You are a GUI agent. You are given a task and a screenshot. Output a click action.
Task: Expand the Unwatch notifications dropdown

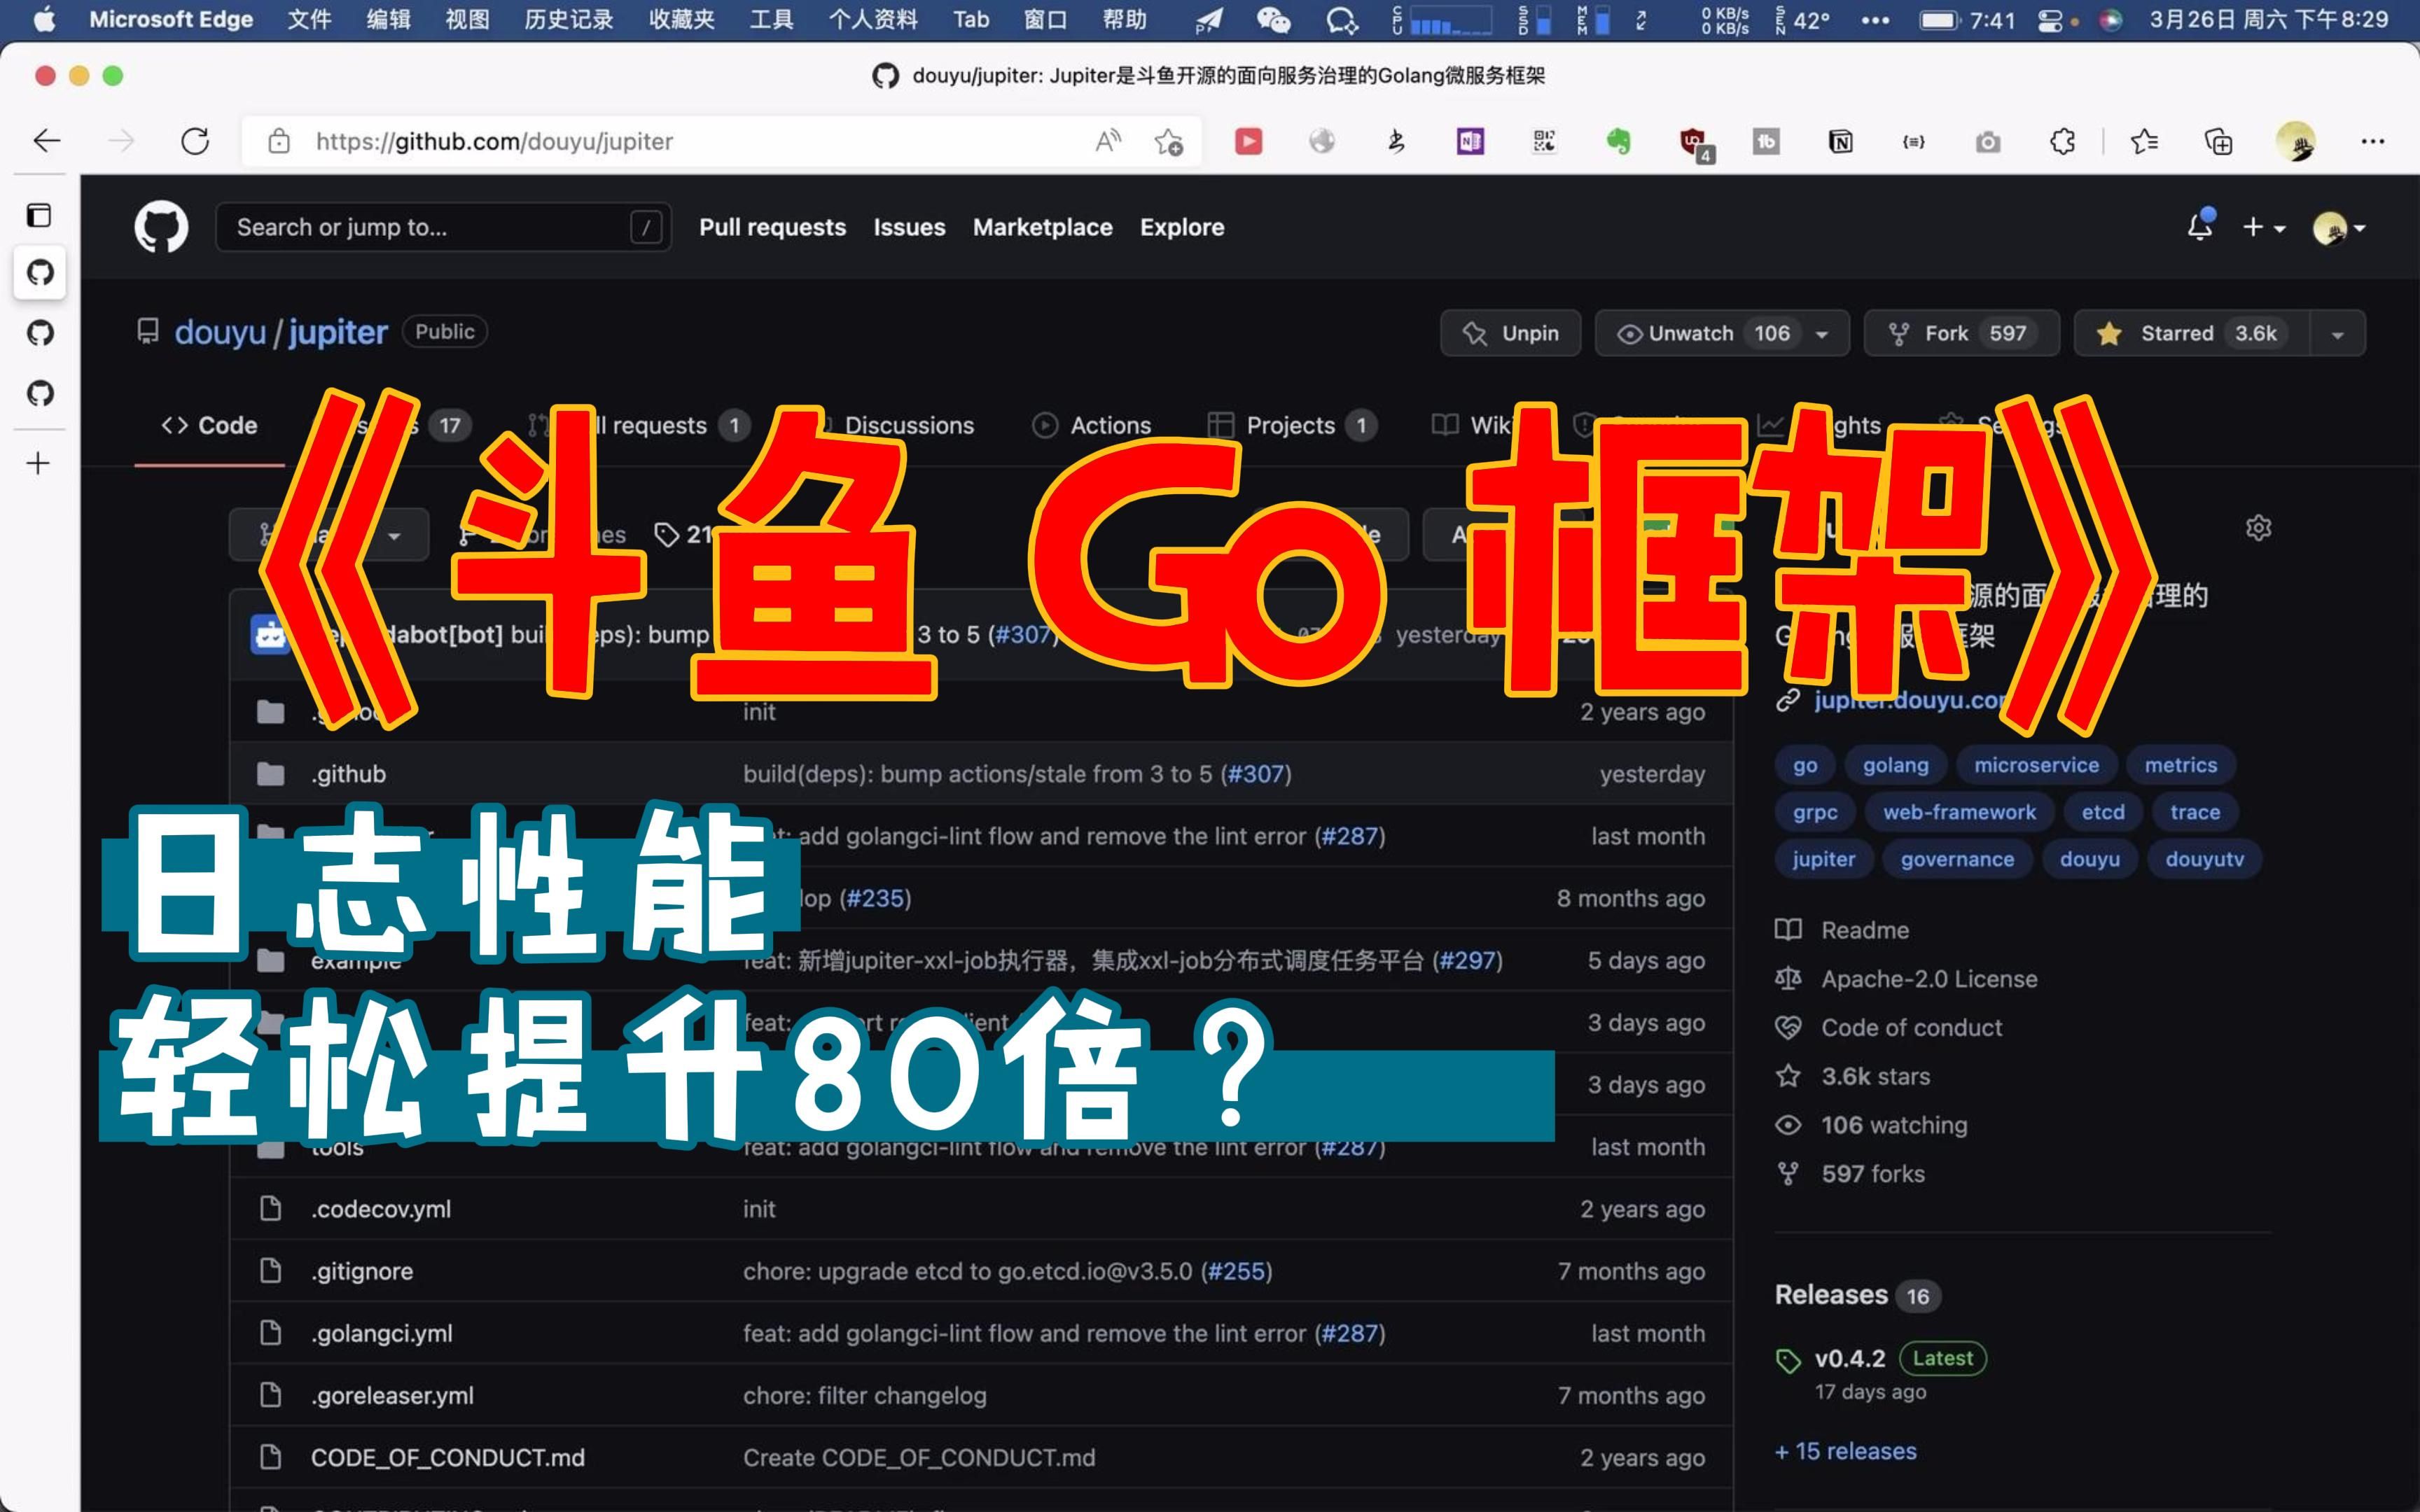(x=1822, y=334)
